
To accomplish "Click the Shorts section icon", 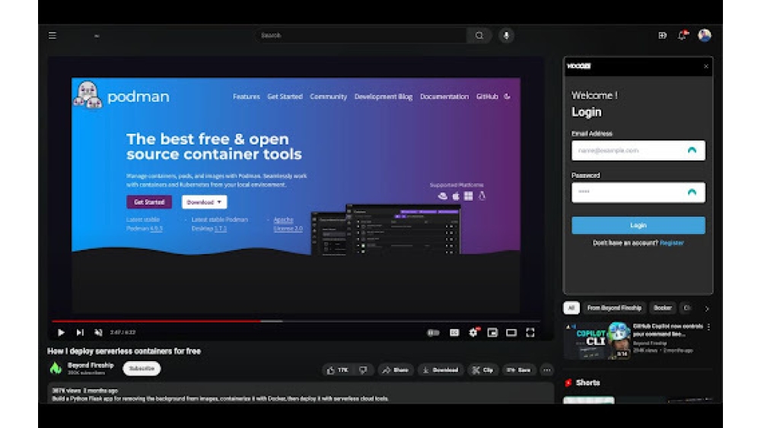I will pyautogui.click(x=568, y=383).
